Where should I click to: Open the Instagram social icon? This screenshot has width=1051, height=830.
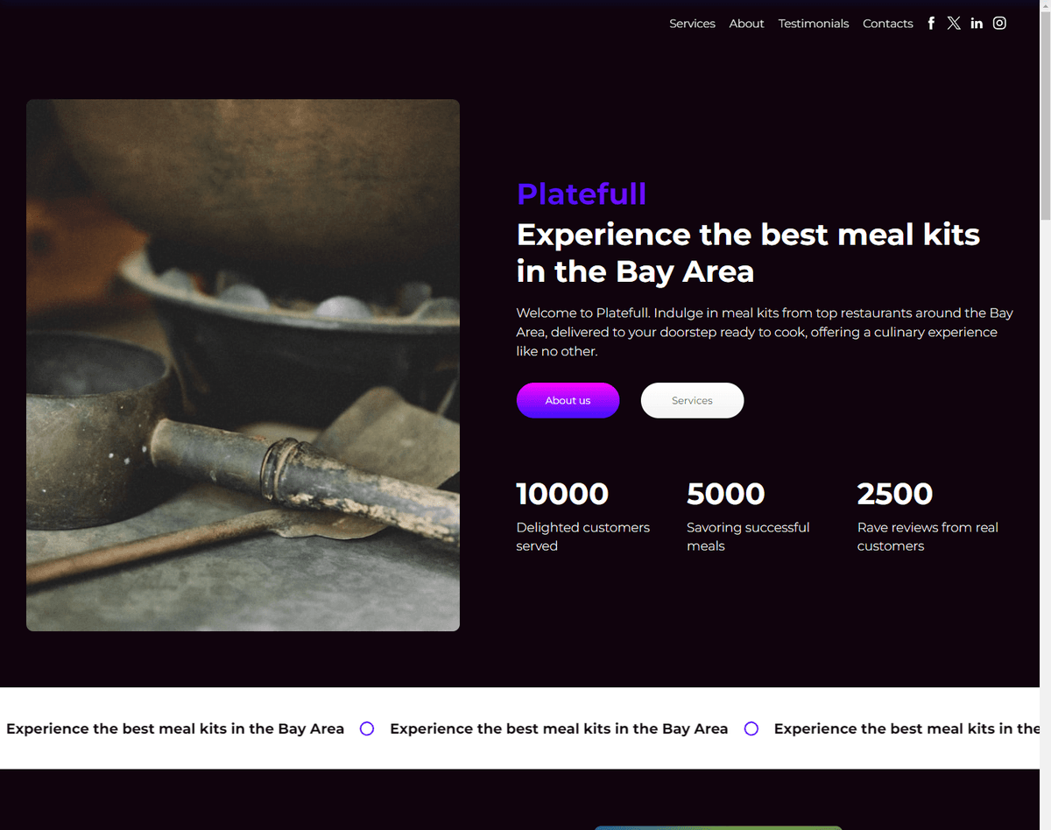pyautogui.click(x=999, y=24)
